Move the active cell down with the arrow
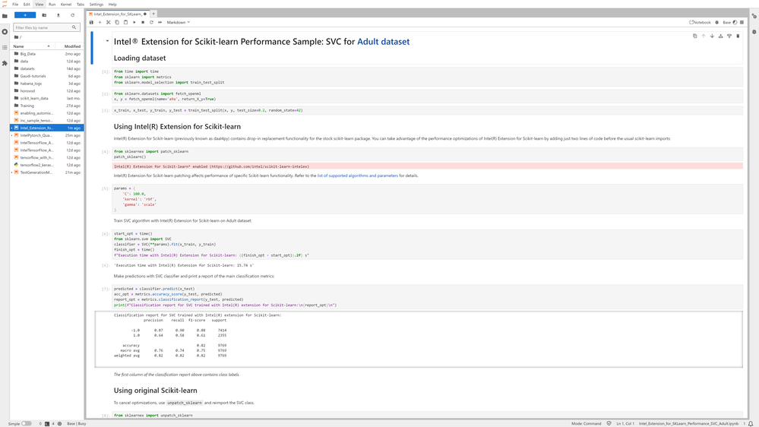Image resolution: width=759 pixels, height=427 pixels. pos(712,36)
